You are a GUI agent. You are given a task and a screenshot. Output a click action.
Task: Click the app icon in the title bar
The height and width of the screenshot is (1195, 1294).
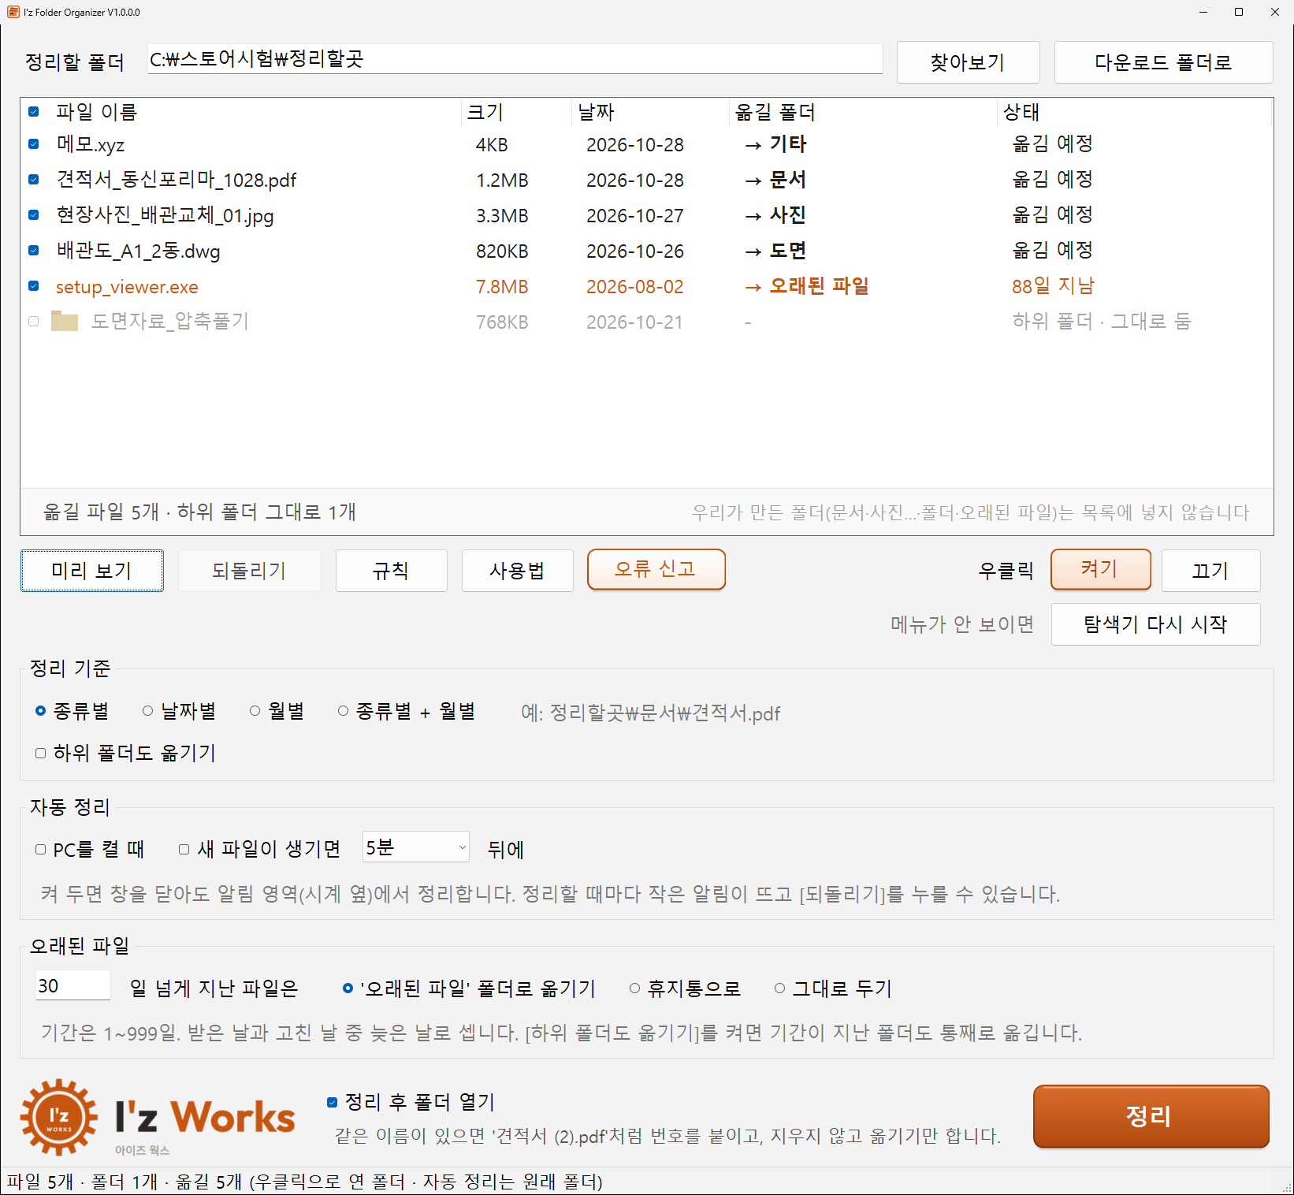click(13, 12)
